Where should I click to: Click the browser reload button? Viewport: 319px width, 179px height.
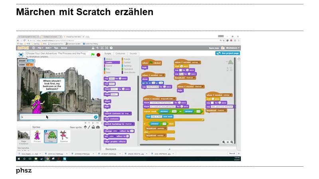[25, 41]
